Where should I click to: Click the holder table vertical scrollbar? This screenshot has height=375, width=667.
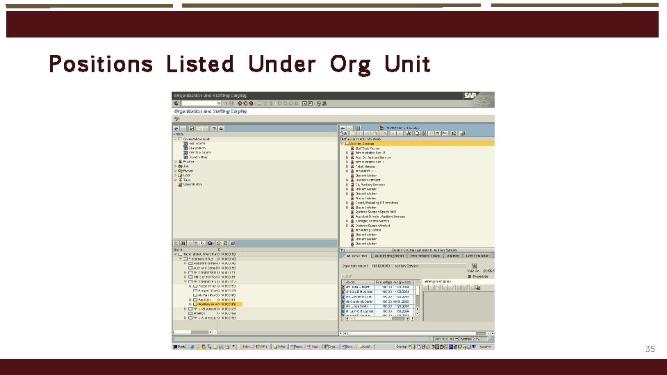[x=418, y=300]
